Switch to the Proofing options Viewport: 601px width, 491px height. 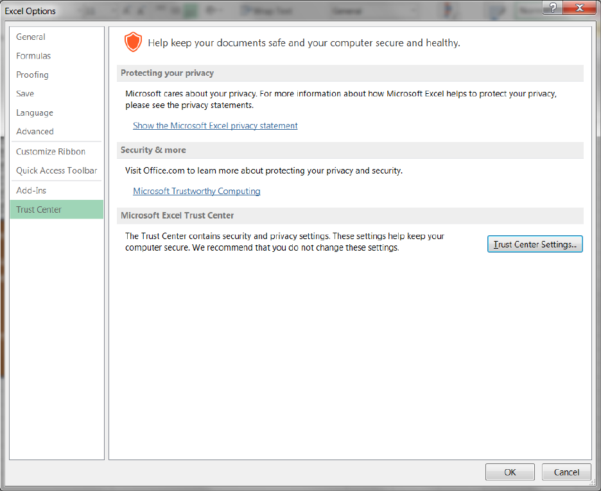coord(32,75)
